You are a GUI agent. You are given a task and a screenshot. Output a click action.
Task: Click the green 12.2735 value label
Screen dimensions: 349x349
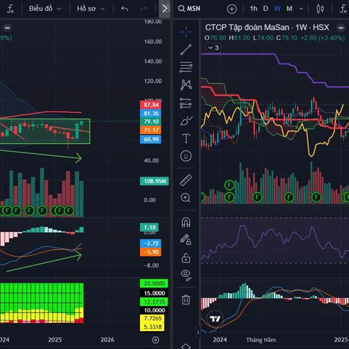(154, 301)
